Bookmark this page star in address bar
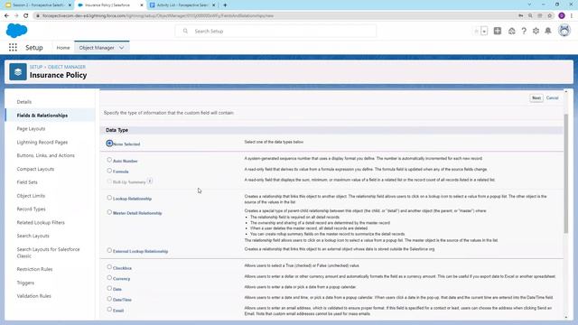Screen dimensions: 578x325 click(x=550, y=16)
